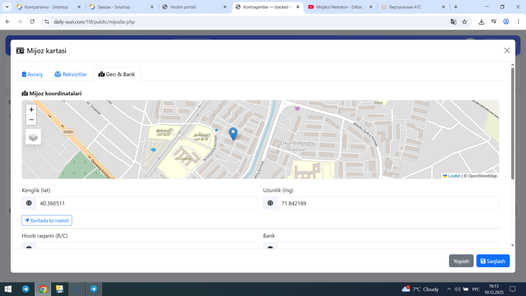Zoom in on the map
526x296 pixels.
[x=31, y=110]
